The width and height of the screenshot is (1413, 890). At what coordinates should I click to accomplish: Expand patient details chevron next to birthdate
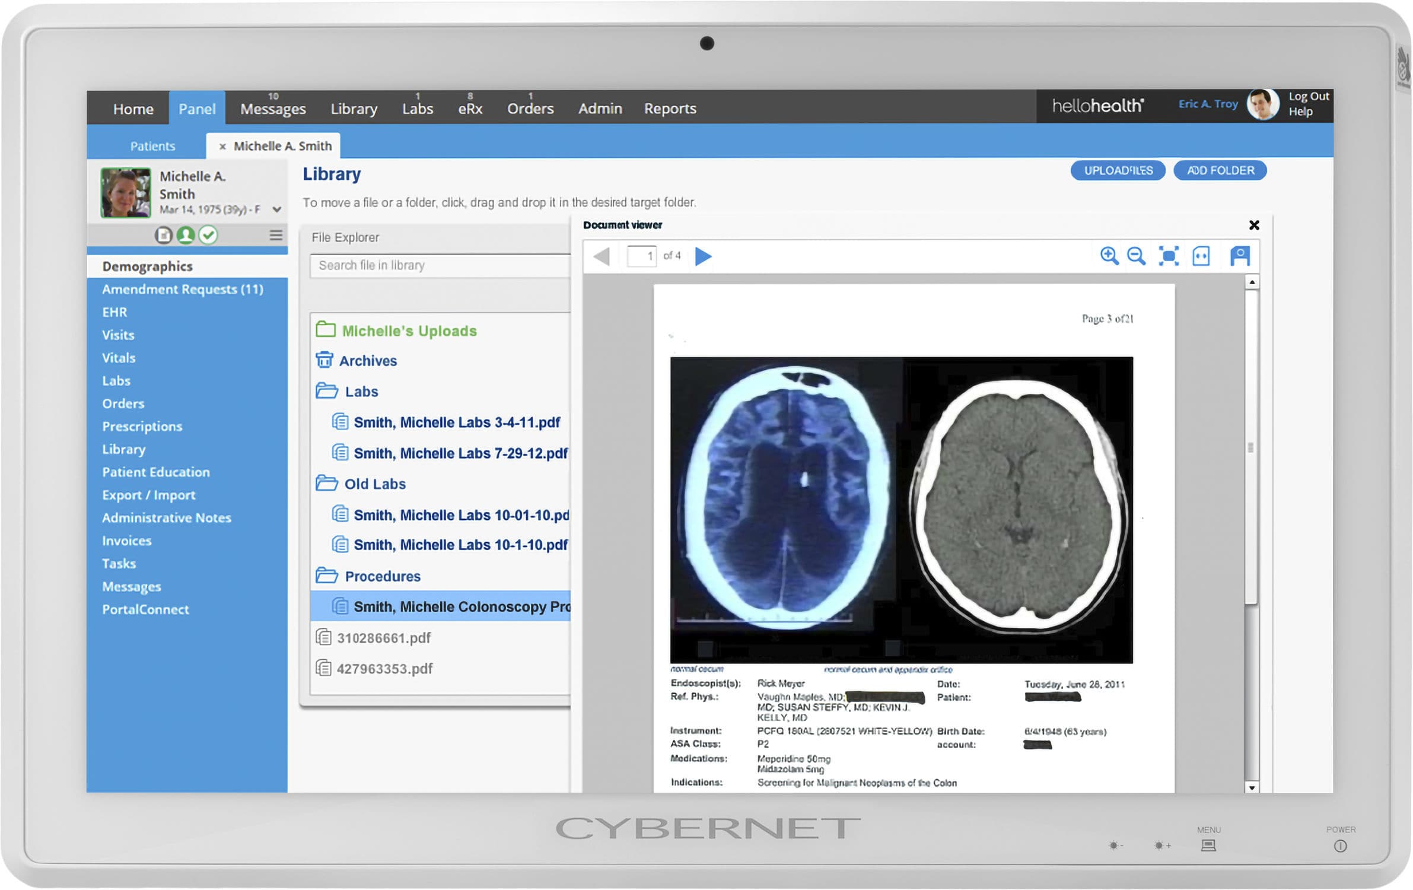(276, 209)
